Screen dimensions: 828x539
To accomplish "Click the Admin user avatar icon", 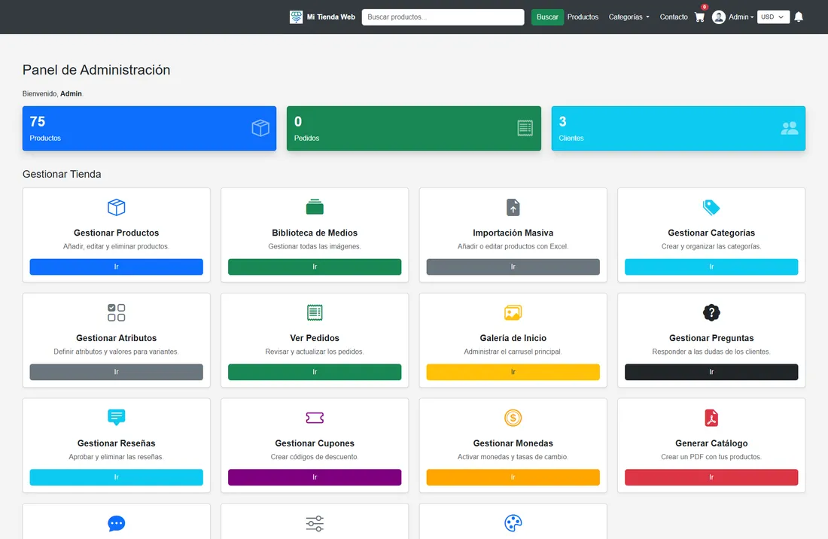I will point(718,17).
